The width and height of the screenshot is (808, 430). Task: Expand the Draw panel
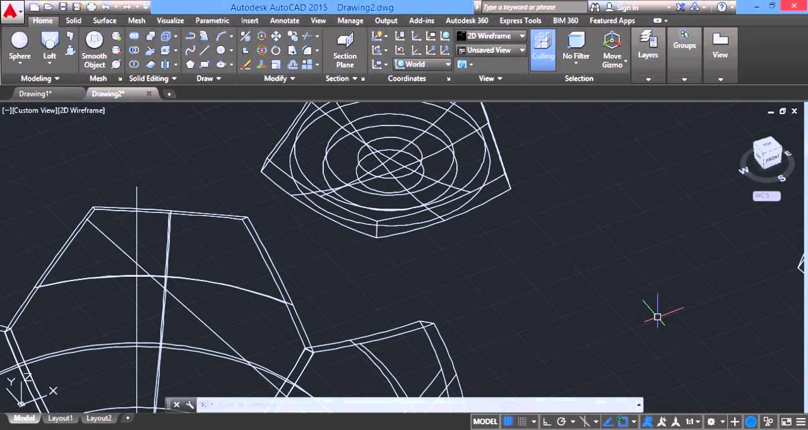click(209, 78)
